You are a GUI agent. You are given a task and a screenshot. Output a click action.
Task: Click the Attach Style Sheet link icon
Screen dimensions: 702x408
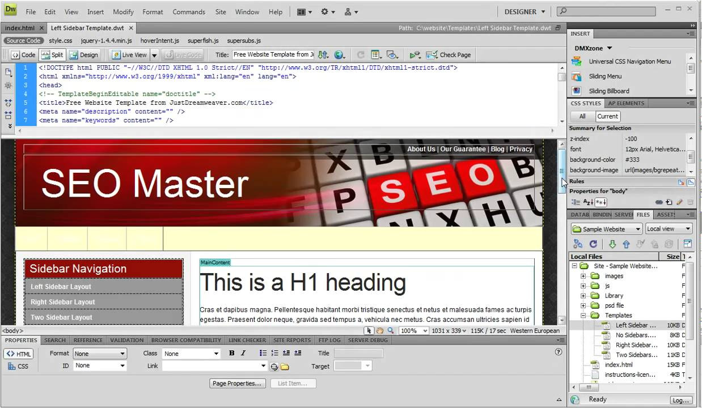click(x=659, y=202)
